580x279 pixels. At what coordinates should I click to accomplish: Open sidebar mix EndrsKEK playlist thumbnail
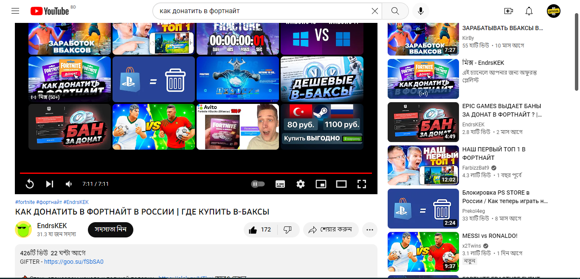423,79
